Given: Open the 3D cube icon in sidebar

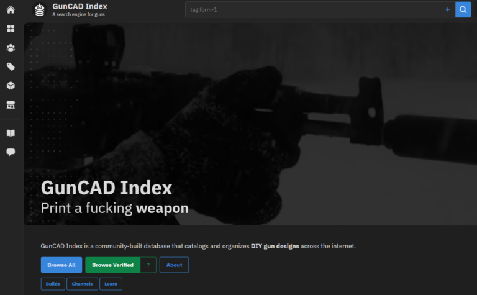Looking at the screenshot, I should 11,86.
